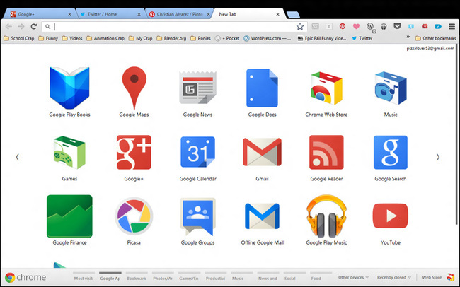Open the School Crap bookmarks folder
The image size is (460, 287).
pos(19,38)
